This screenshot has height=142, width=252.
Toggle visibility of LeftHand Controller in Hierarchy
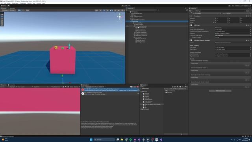pyautogui.click(x=126, y=26)
